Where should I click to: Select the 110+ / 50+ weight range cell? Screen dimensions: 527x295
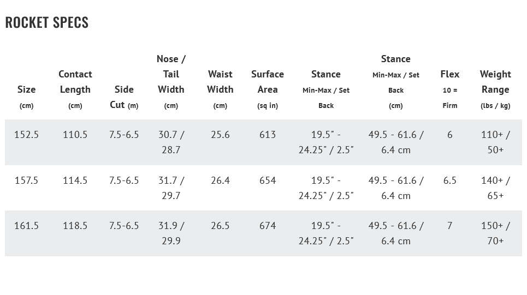495,142
